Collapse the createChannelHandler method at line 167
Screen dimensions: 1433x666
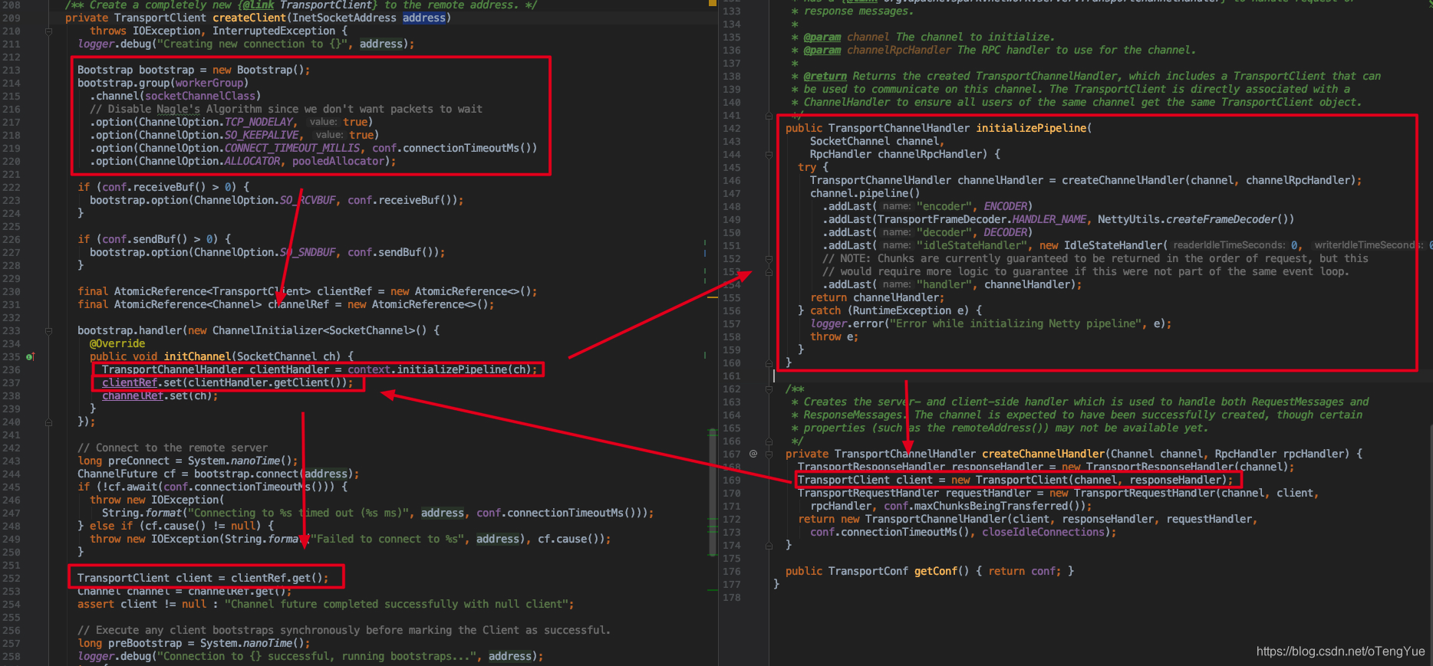click(x=769, y=454)
